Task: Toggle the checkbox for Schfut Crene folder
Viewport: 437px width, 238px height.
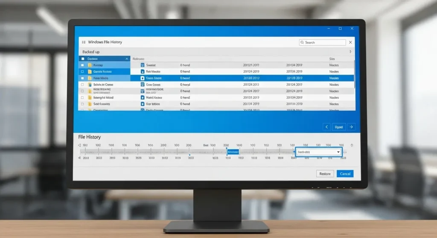Action: (82, 85)
